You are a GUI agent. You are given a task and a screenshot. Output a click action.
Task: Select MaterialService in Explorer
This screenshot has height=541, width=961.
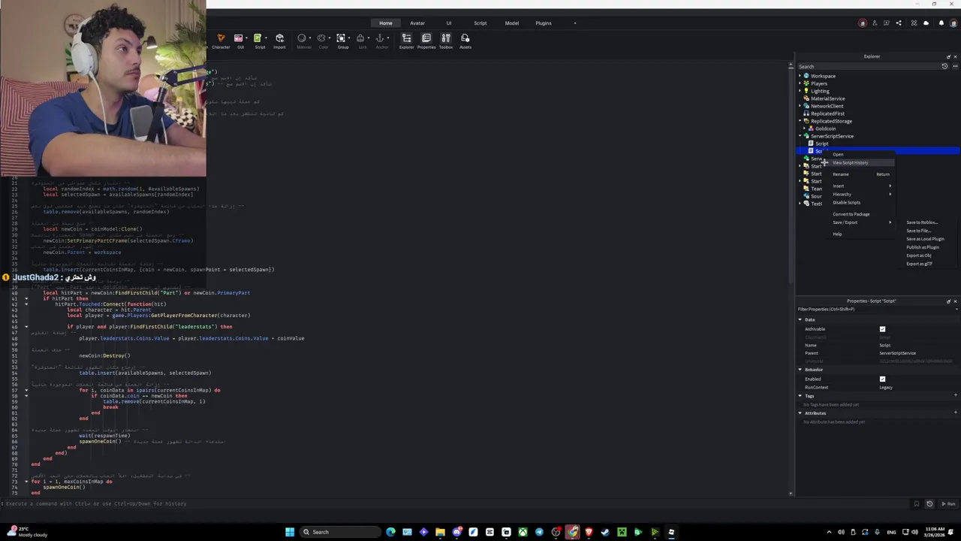click(x=828, y=98)
